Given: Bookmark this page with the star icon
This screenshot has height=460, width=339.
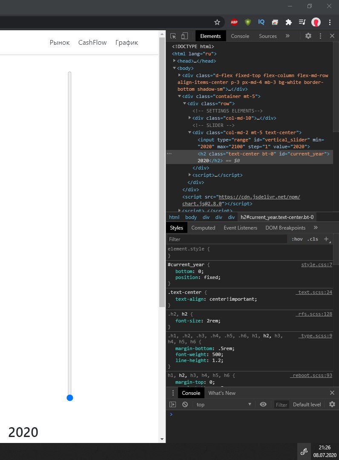Looking at the screenshot, I should [x=217, y=22].
